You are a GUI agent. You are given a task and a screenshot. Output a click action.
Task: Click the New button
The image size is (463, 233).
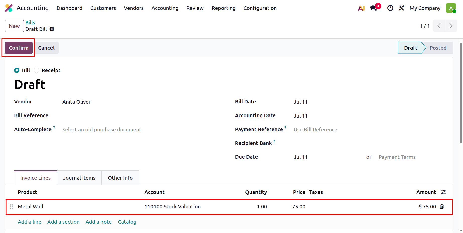pyautogui.click(x=14, y=26)
